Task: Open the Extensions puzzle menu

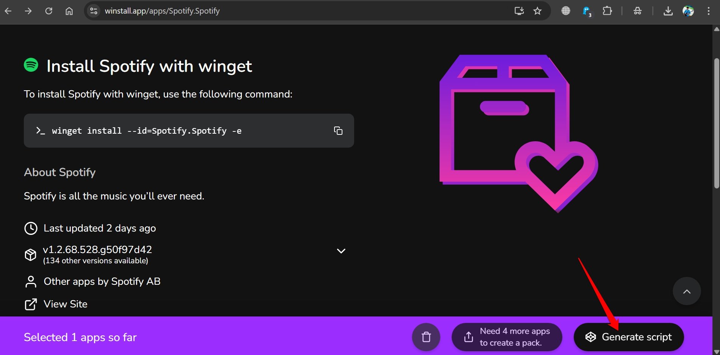Action: click(607, 11)
